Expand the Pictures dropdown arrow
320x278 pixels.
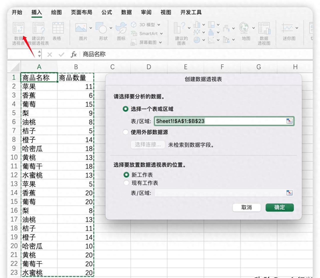91,28
